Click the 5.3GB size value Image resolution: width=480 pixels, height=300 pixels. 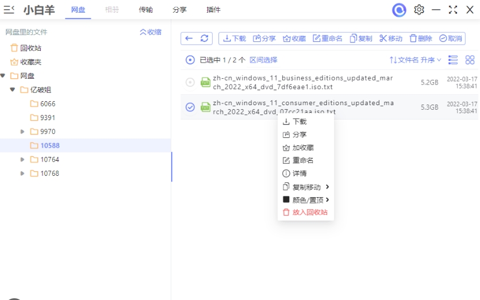pos(429,107)
